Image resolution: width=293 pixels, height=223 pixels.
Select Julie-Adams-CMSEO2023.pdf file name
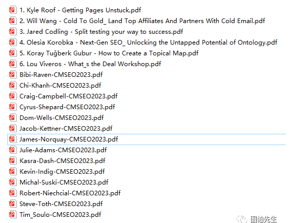coord(63,150)
